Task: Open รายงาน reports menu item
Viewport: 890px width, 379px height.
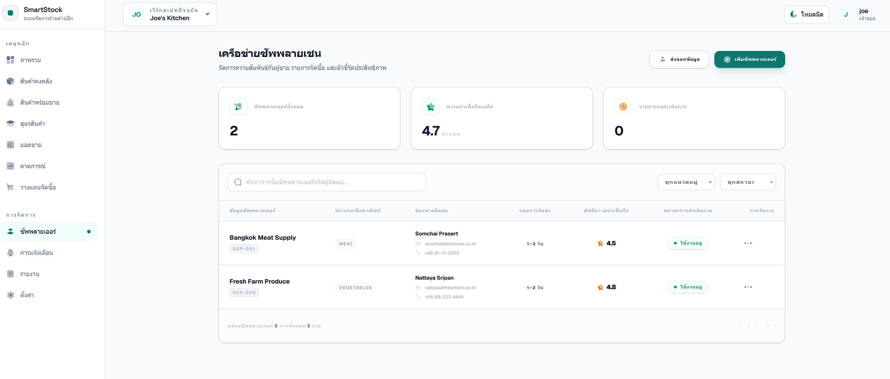Action: 29,274
